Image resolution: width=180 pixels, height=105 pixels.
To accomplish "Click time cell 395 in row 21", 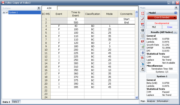I will 76,87.
